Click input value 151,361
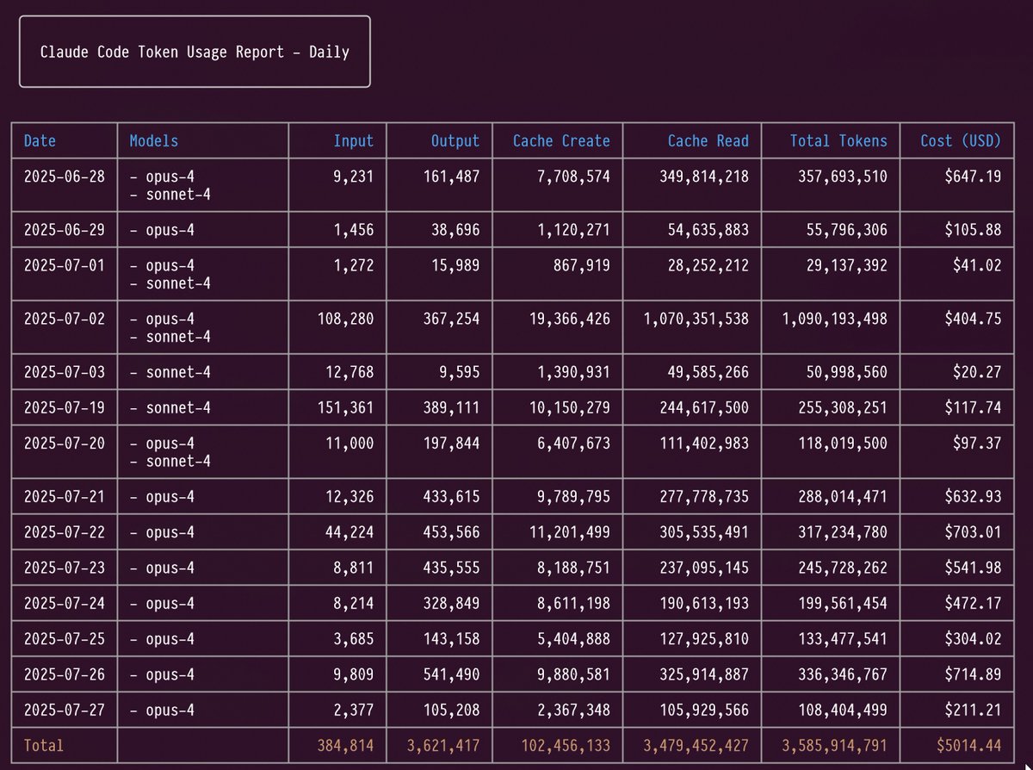This screenshot has height=770, width=1033. tap(345, 407)
